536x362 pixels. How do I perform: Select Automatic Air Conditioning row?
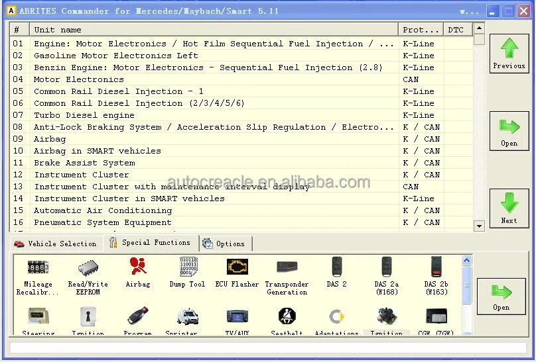(241, 210)
